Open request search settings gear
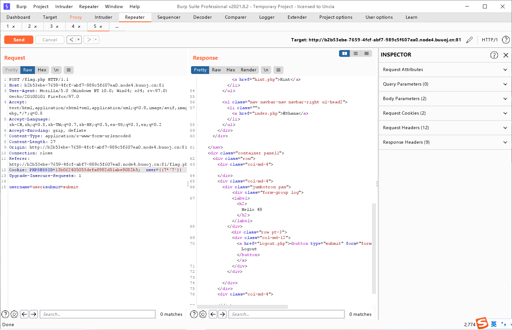Screen dimensions: 512x330 (14, 314)
